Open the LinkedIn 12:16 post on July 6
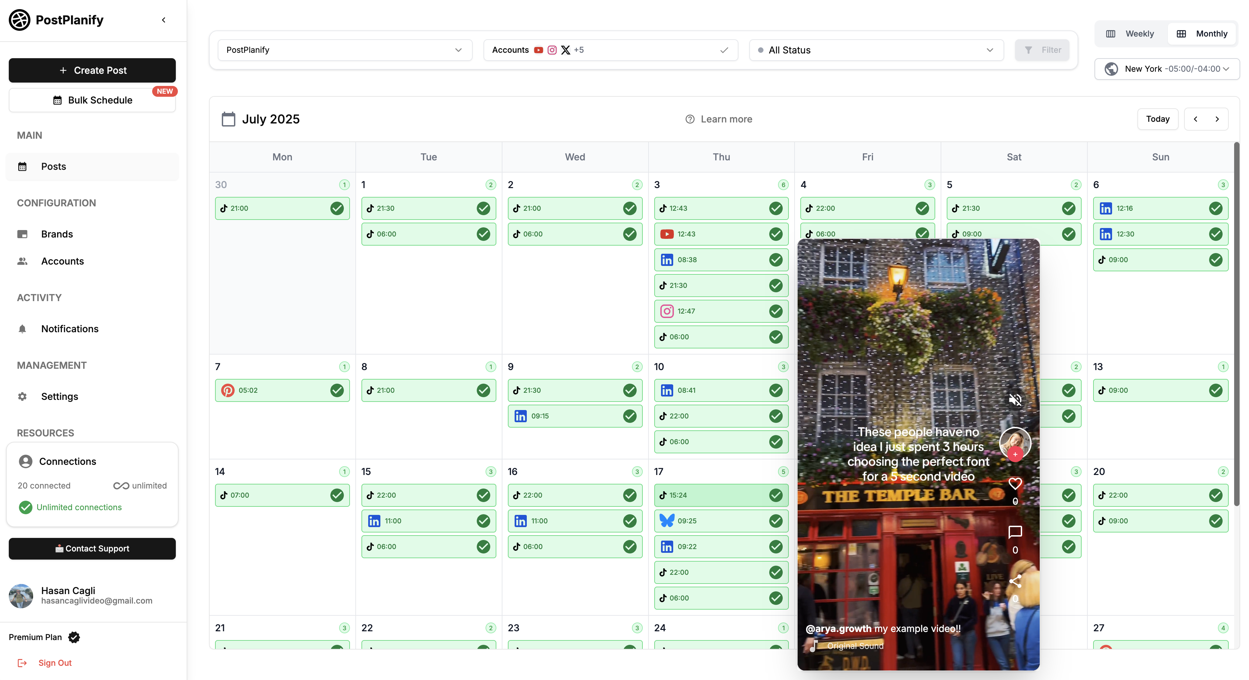Viewport: 1249px width, 680px height. pos(1161,208)
